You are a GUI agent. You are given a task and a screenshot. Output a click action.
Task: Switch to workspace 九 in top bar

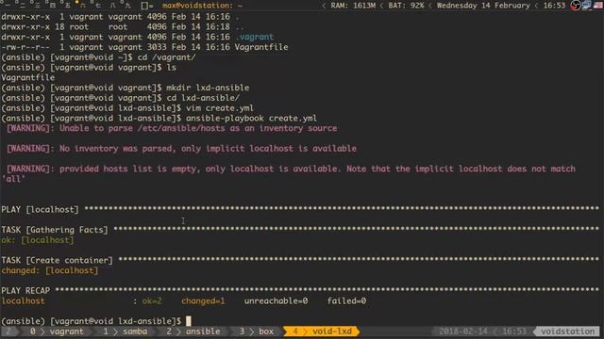[x=128, y=6]
